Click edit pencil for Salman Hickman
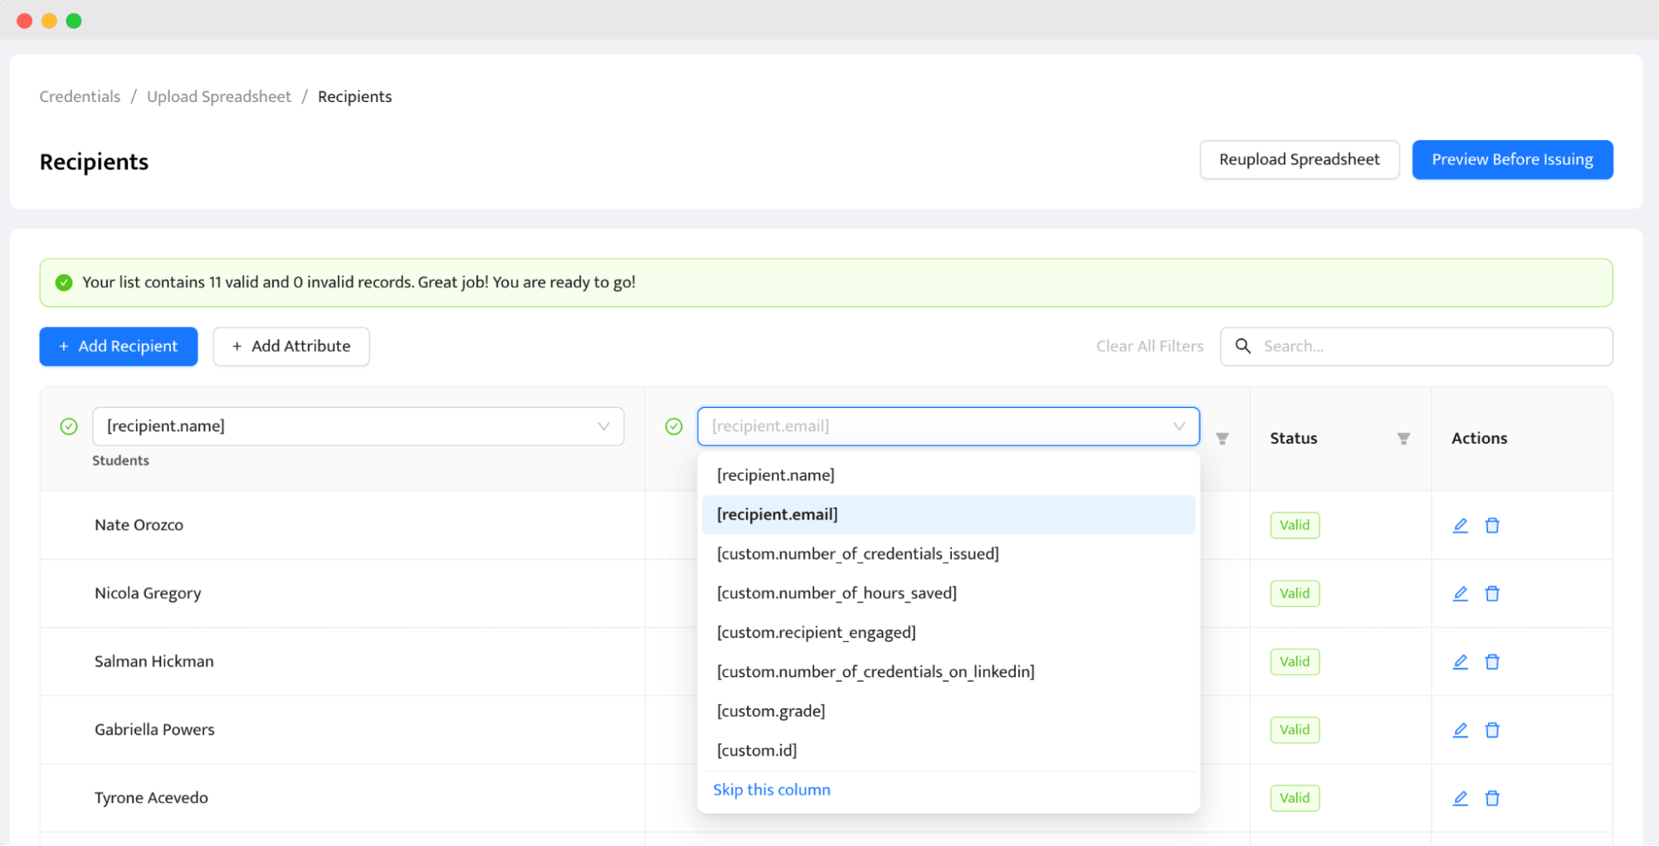 pyautogui.click(x=1460, y=662)
